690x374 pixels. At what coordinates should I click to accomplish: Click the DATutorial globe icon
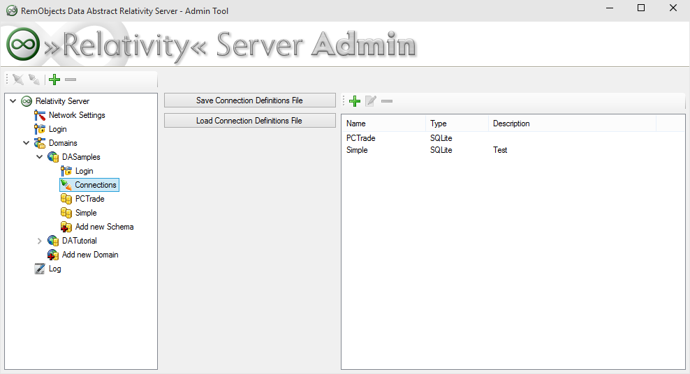53,241
